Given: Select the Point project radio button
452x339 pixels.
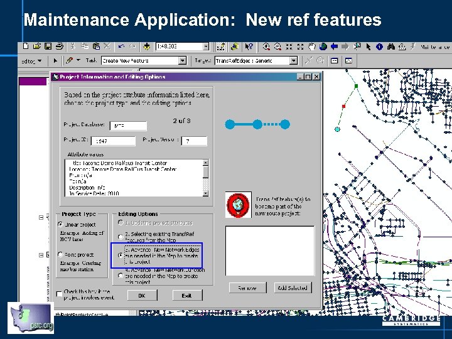Looking at the screenshot, I should point(60,254).
